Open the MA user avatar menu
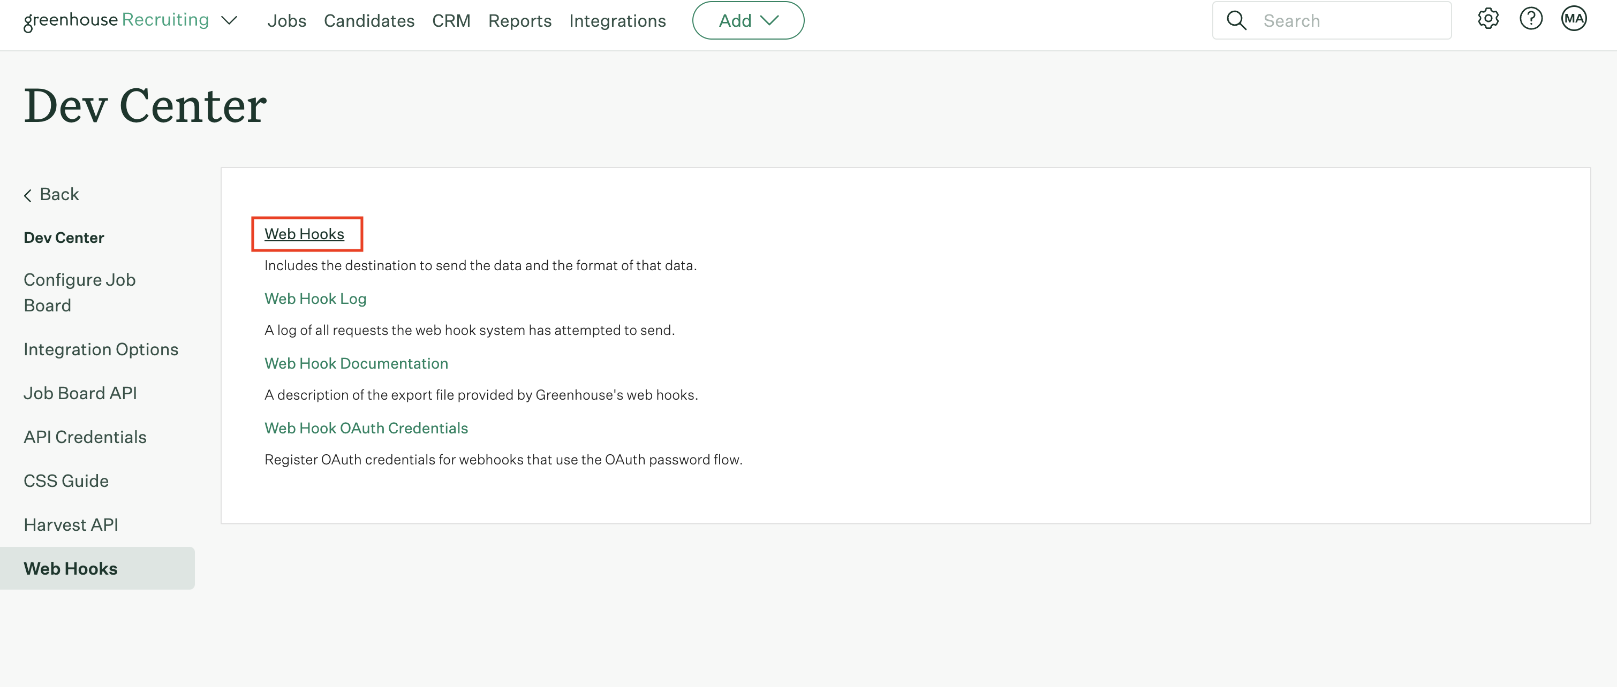The height and width of the screenshot is (687, 1617). [x=1573, y=19]
